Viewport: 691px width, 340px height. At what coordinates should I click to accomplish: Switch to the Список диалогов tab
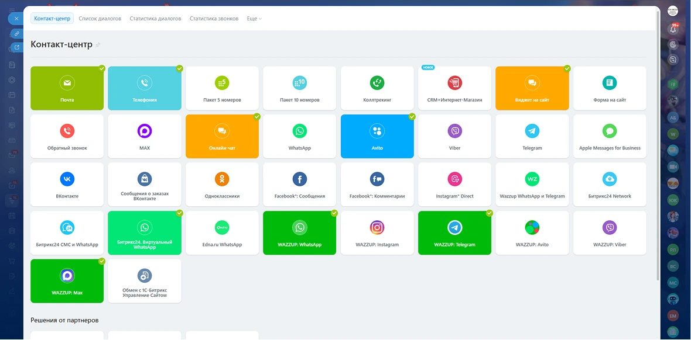click(100, 19)
